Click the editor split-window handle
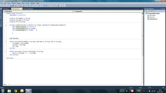This screenshot has height=93, width=166. click(142, 13)
